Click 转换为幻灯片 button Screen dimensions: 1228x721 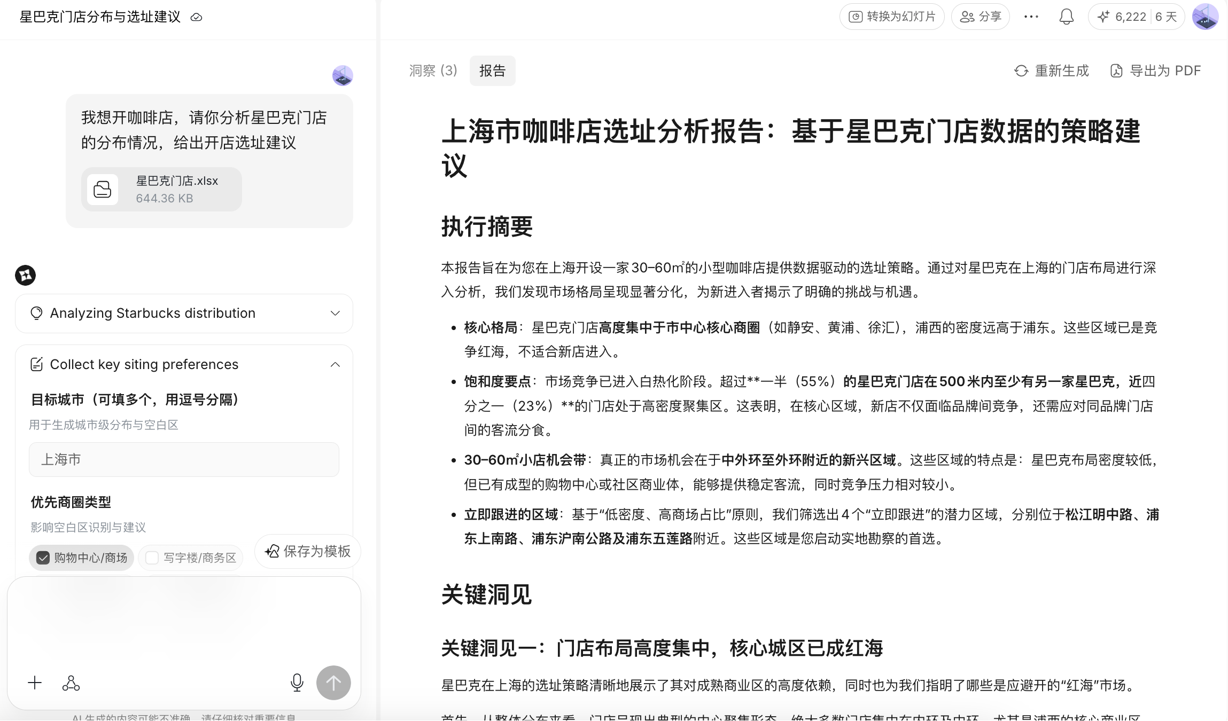click(892, 17)
